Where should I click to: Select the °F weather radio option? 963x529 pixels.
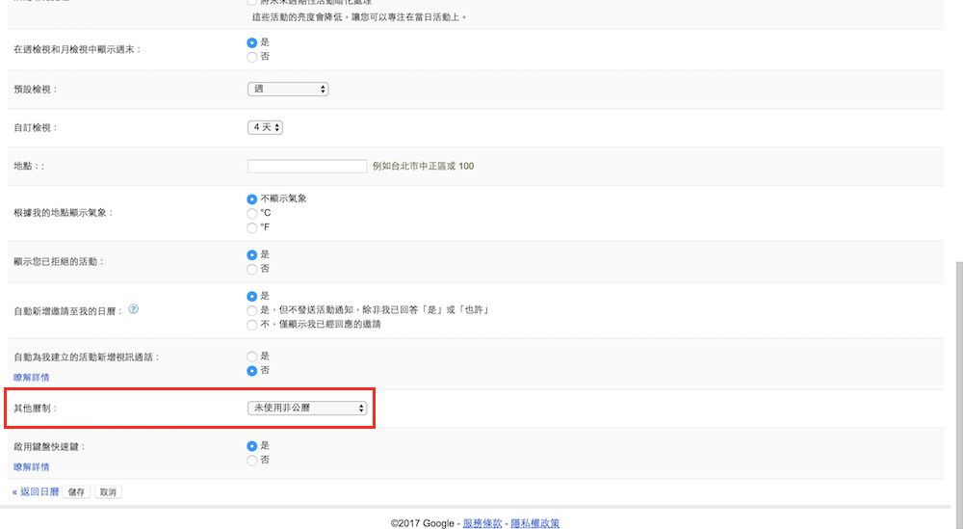pos(252,227)
